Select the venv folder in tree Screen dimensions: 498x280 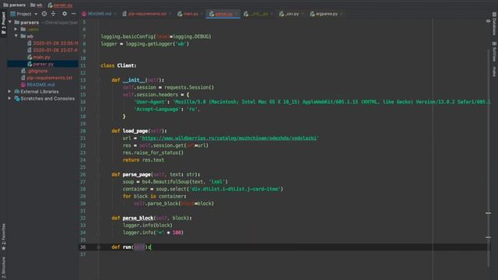[33, 30]
